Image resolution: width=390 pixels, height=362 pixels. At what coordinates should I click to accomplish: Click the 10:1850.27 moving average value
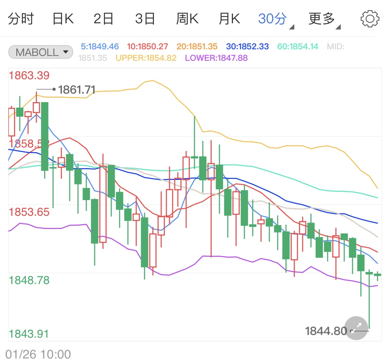pyautogui.click(x=147, y=46)
